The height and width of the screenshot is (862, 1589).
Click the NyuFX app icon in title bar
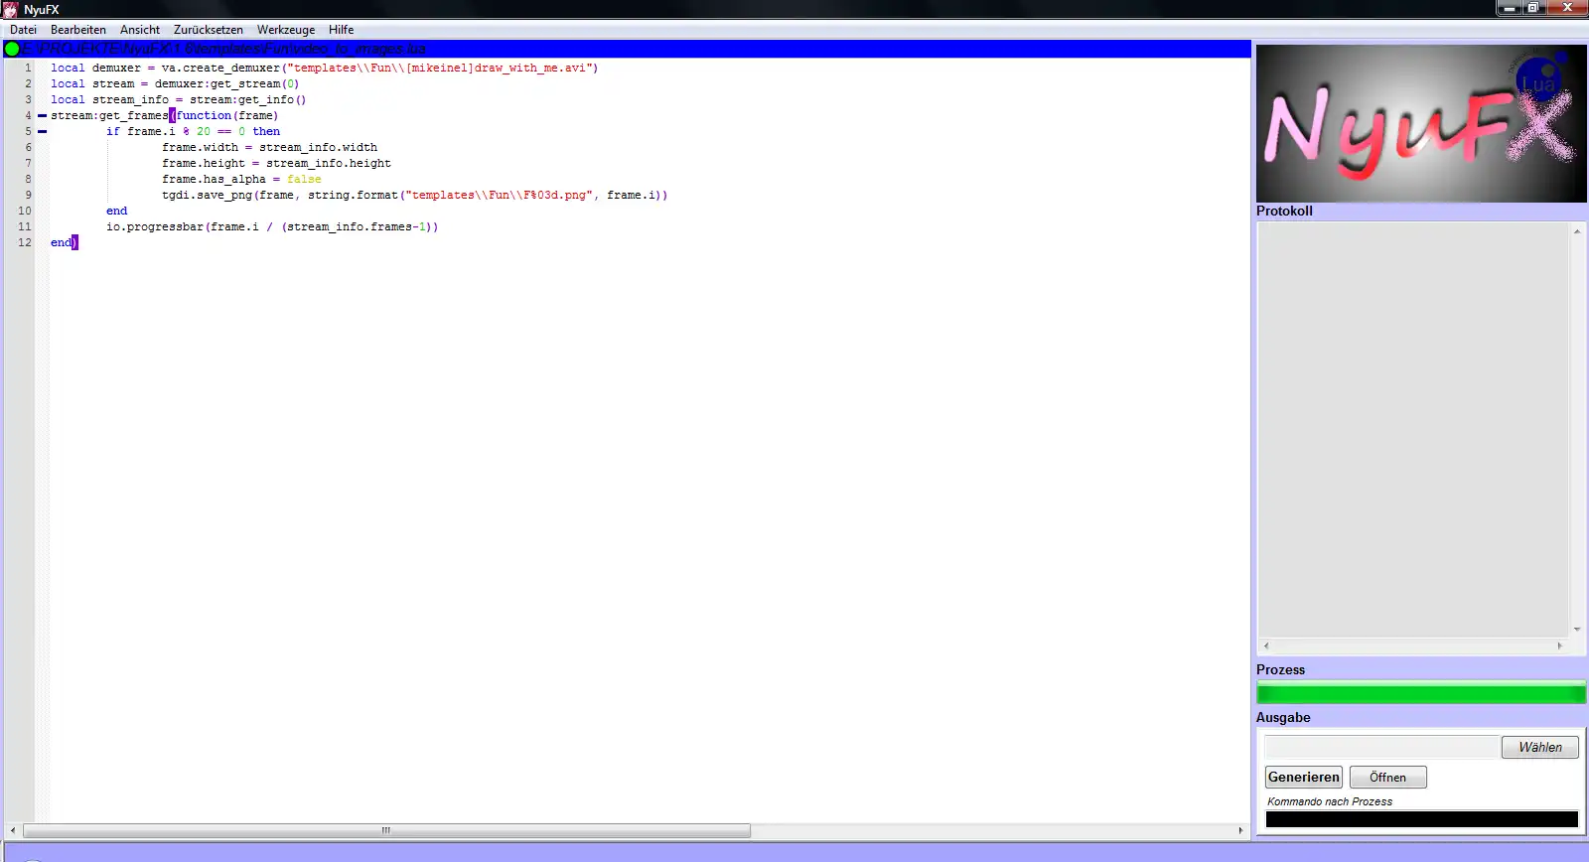click(11, 9)
